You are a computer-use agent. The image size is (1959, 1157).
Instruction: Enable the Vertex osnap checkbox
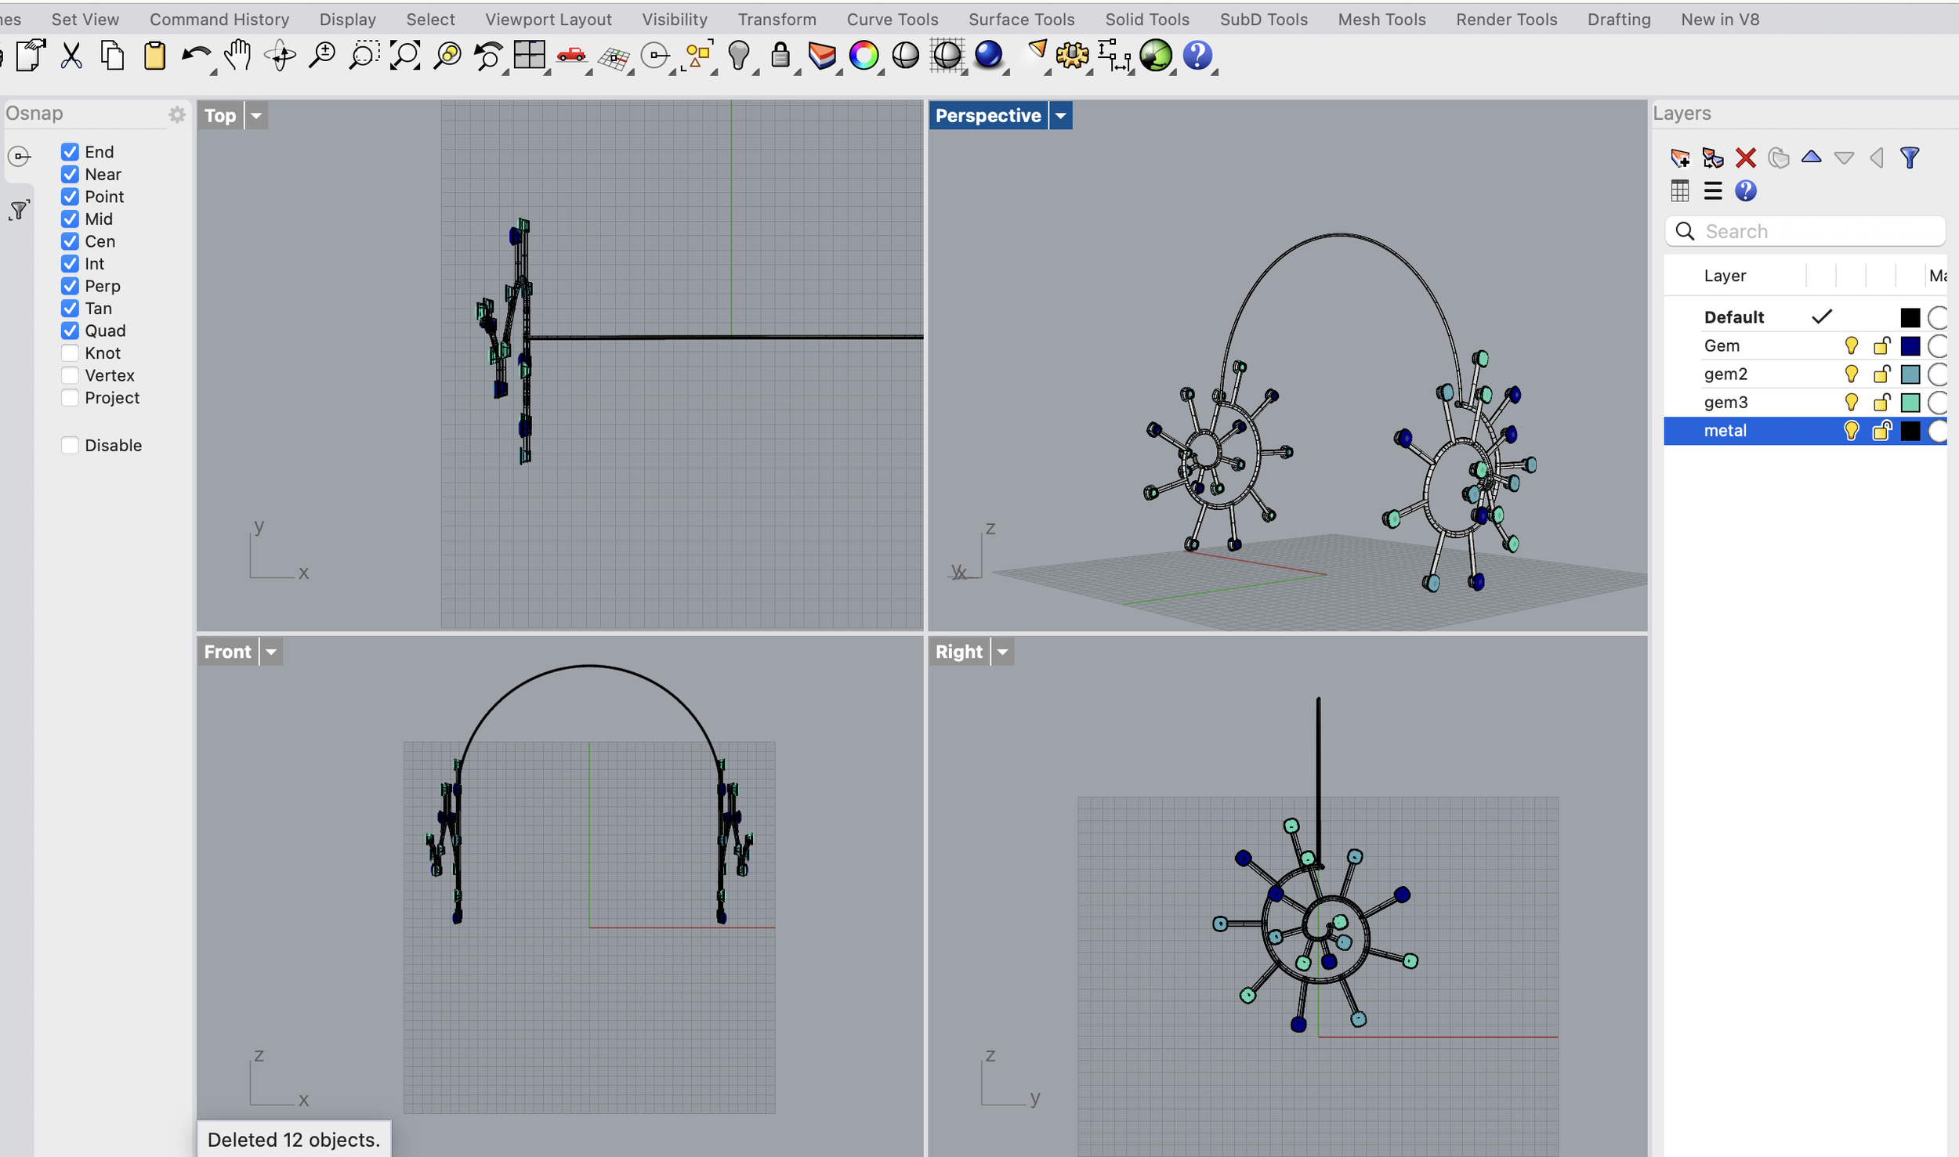(70, 375)
